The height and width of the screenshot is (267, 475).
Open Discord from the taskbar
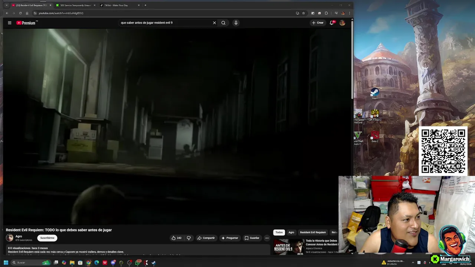[x=113, y=263]
